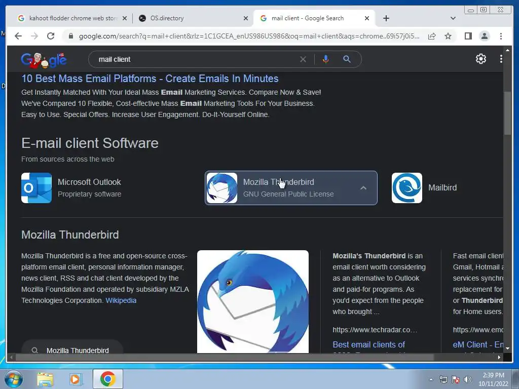Click the E-mail client Software heading
Viewport: 519px width, 389px height.
tap(90, 143)
